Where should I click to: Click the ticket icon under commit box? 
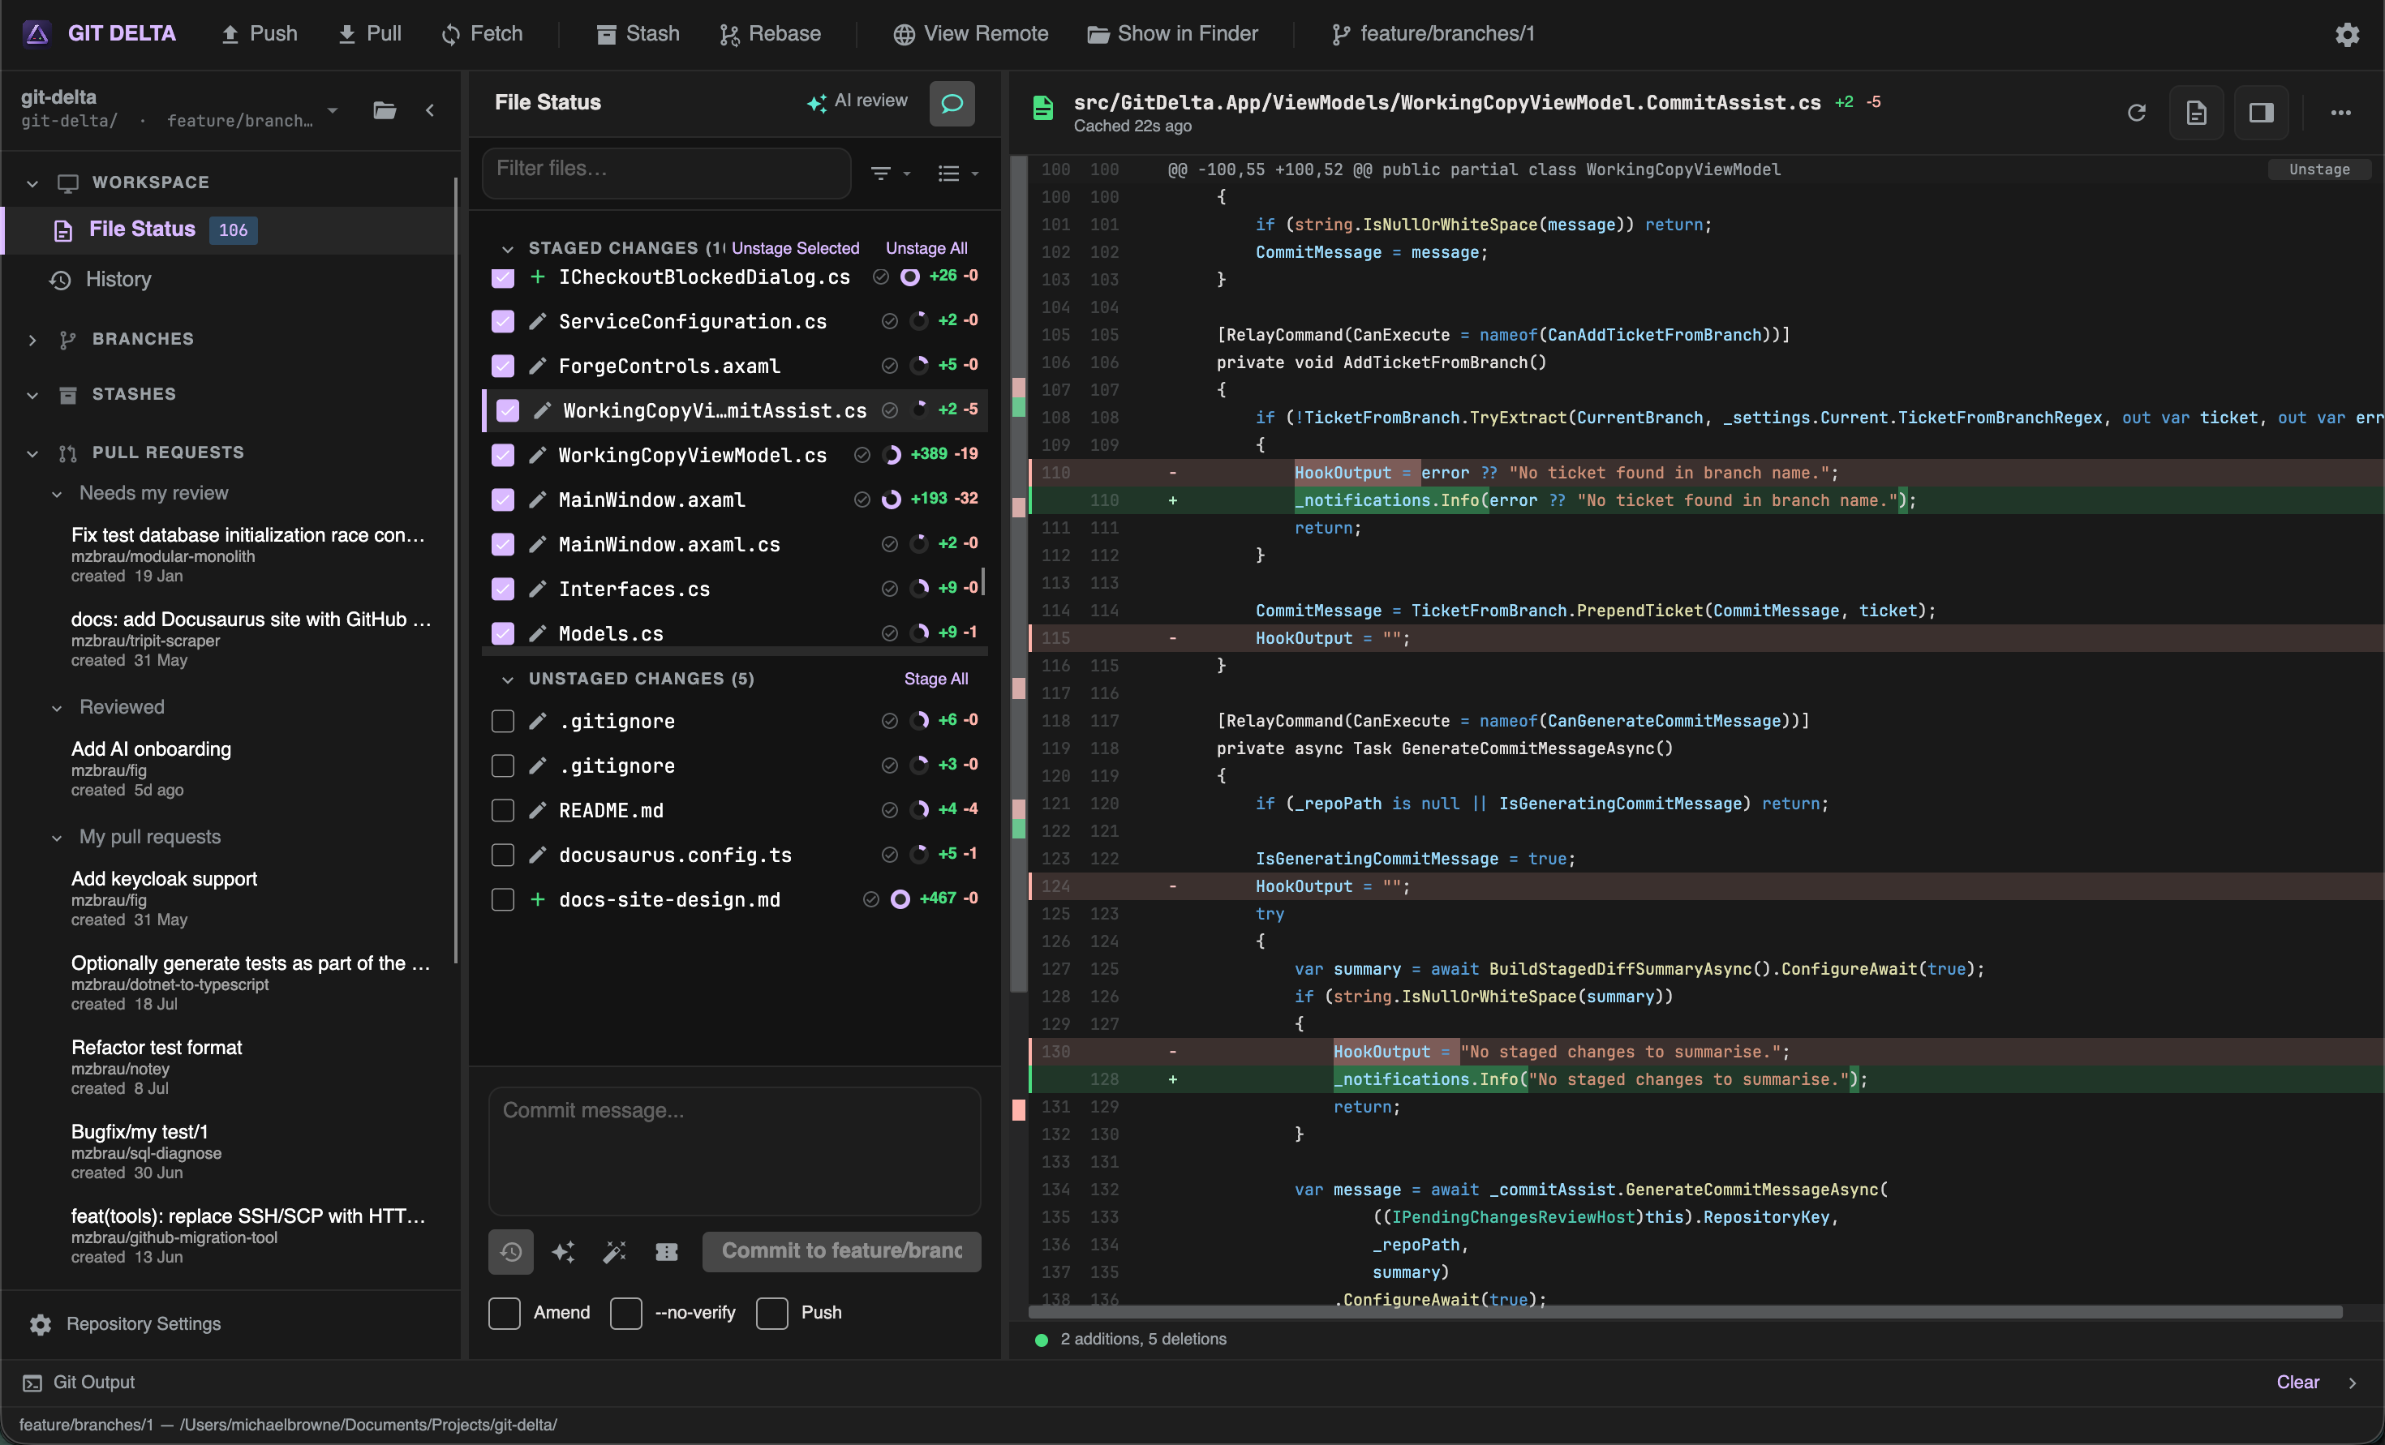point(667,1251)
